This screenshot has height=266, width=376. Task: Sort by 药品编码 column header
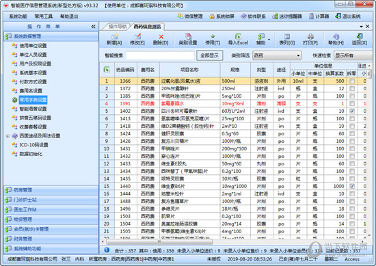(125, 70)
